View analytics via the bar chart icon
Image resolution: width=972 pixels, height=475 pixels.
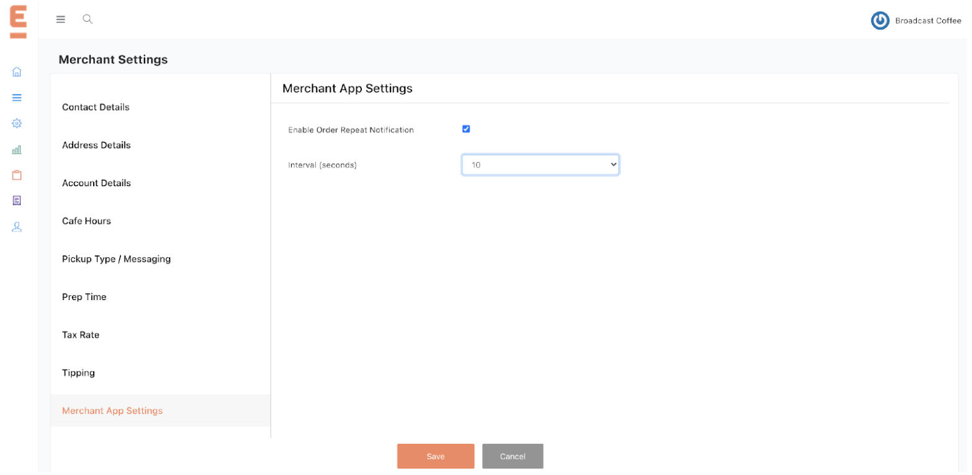(16, 149)
